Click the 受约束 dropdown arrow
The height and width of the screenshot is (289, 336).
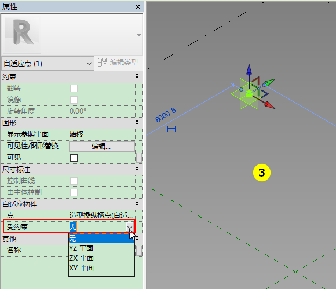130,227
